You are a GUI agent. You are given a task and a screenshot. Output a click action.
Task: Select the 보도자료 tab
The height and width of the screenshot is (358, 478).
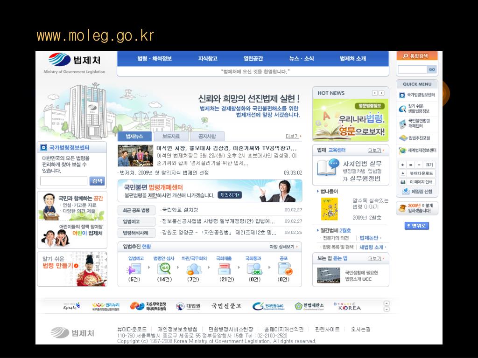pyautogui.click(x=171, y=136)
